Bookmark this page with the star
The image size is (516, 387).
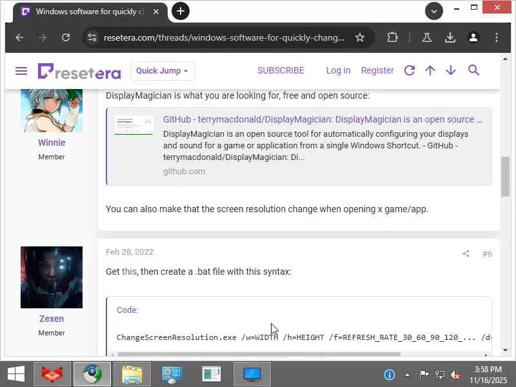360,37
